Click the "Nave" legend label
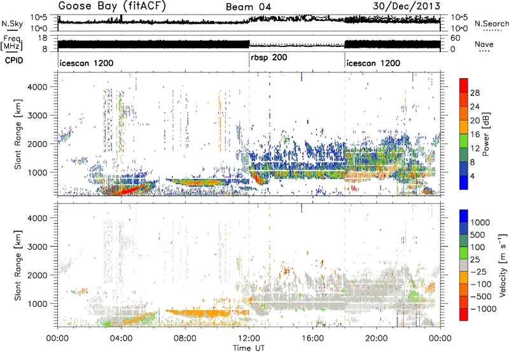509x352 pixels. (484, 44)
